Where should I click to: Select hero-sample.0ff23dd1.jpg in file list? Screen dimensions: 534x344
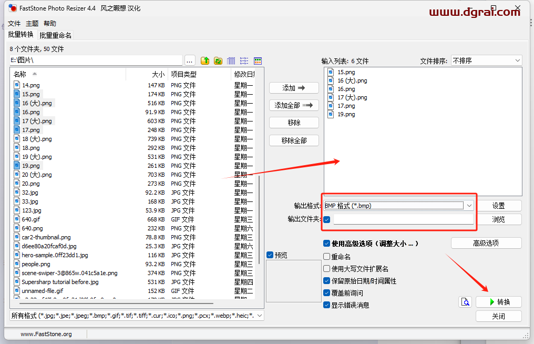tap(55, 255)
